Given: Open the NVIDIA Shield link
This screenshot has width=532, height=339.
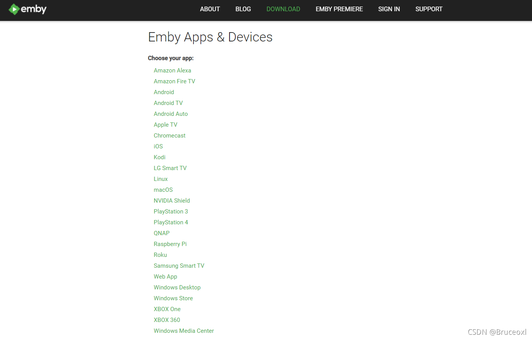Looking at the screenshot, I should [172, 201].
